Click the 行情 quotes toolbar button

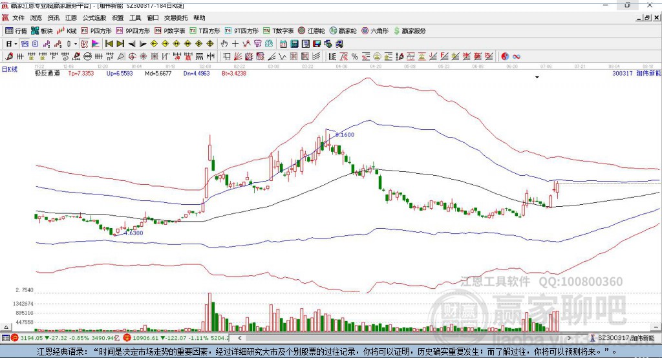(x=16, y=31)
